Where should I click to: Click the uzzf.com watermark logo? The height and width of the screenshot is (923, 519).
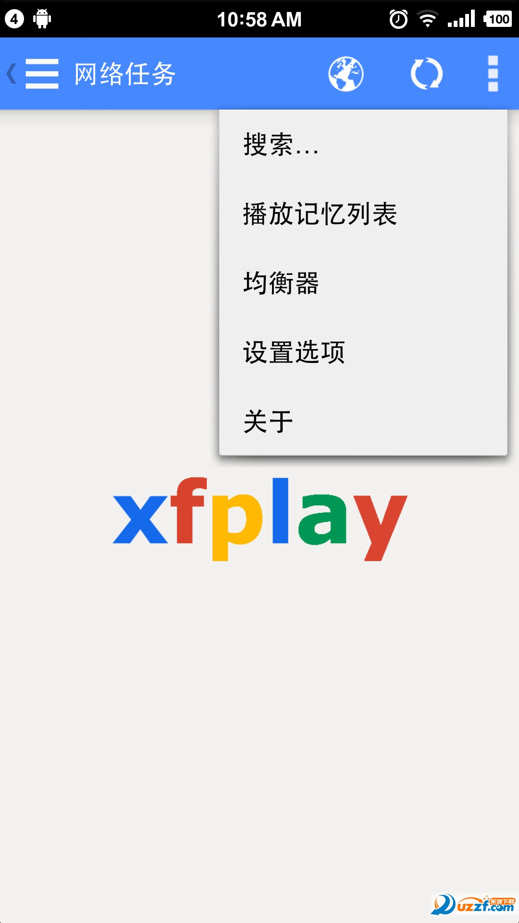point(473,904)
